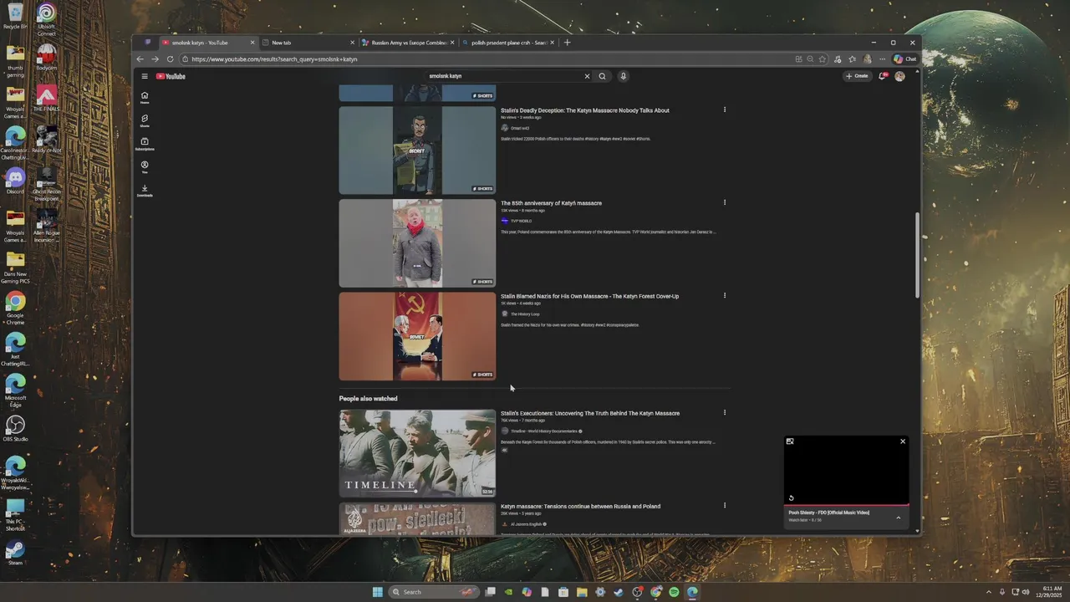Close the YouTube miniplayer
1070x602 pixels.
coord(903,441)
